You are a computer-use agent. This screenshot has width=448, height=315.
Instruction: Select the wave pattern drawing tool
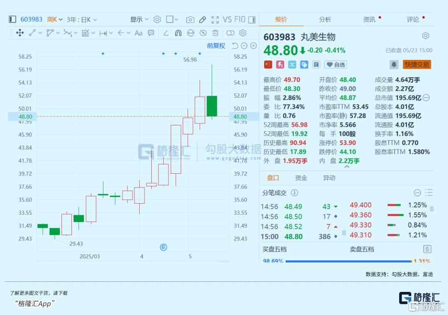tap(68, 33)
